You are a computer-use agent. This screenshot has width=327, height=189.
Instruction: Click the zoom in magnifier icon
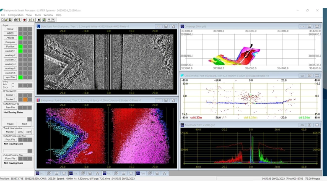pos(49,20)
